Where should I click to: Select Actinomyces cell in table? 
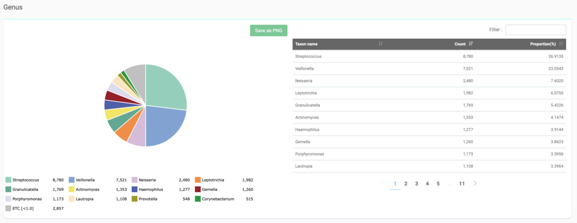click(307, 117)
